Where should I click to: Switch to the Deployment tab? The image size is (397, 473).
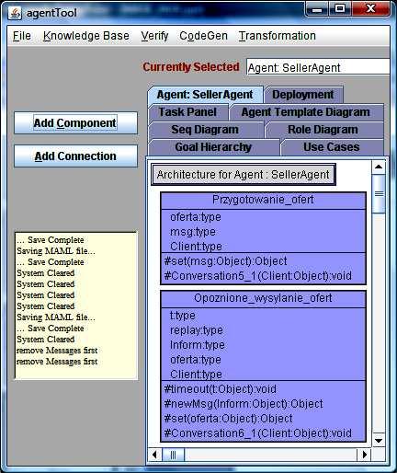click(x=303, y=95)
